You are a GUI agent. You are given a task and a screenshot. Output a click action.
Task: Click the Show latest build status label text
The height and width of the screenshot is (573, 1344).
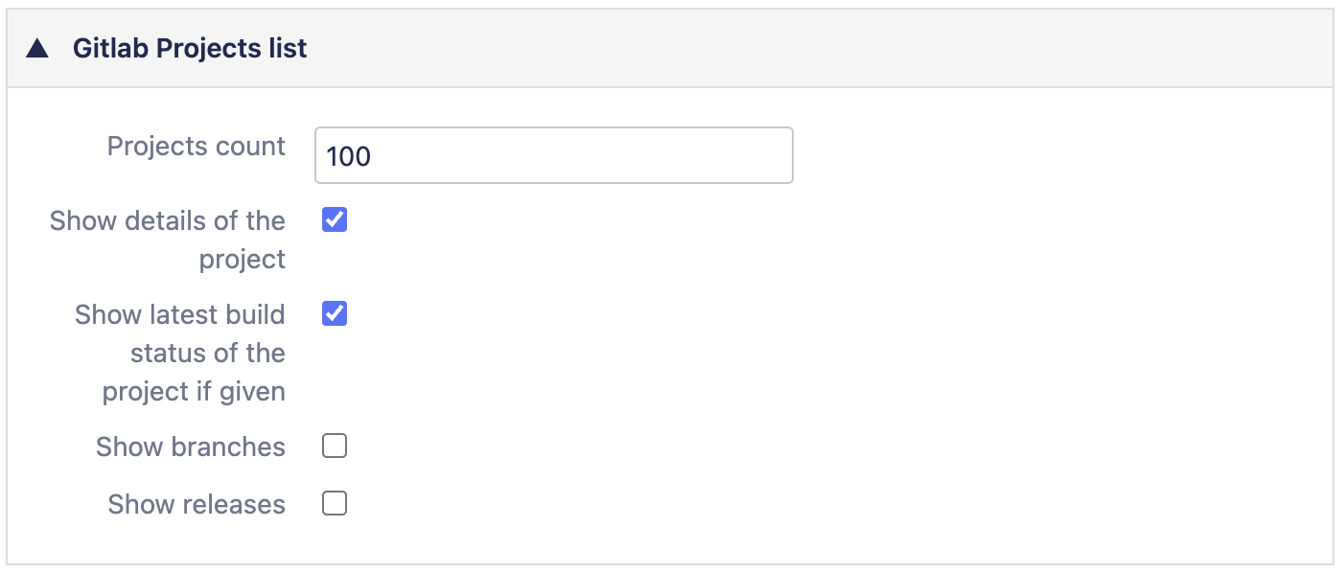tap(181, 353)
